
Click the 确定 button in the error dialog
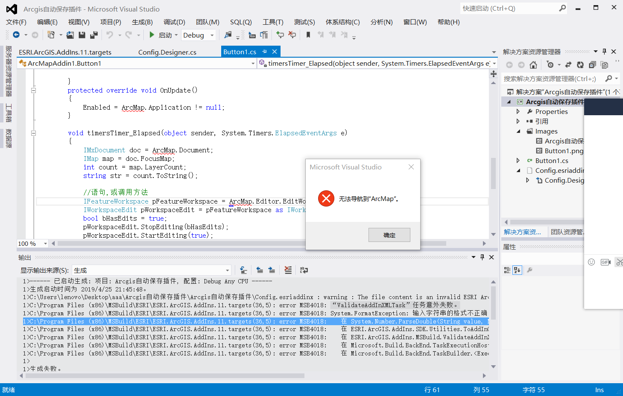click(x=389, y=235)
